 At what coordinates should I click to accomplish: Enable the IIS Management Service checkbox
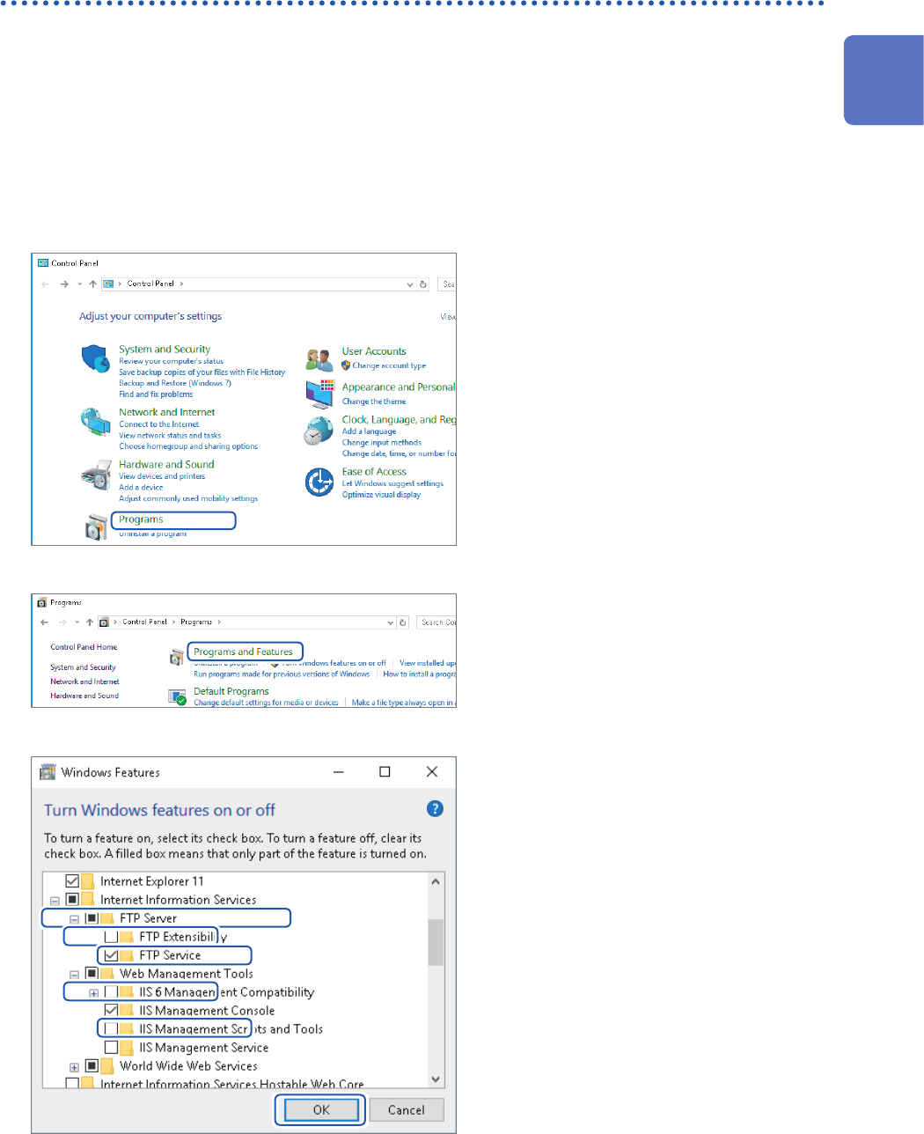pyautogui.click(x=111, y=1047)
